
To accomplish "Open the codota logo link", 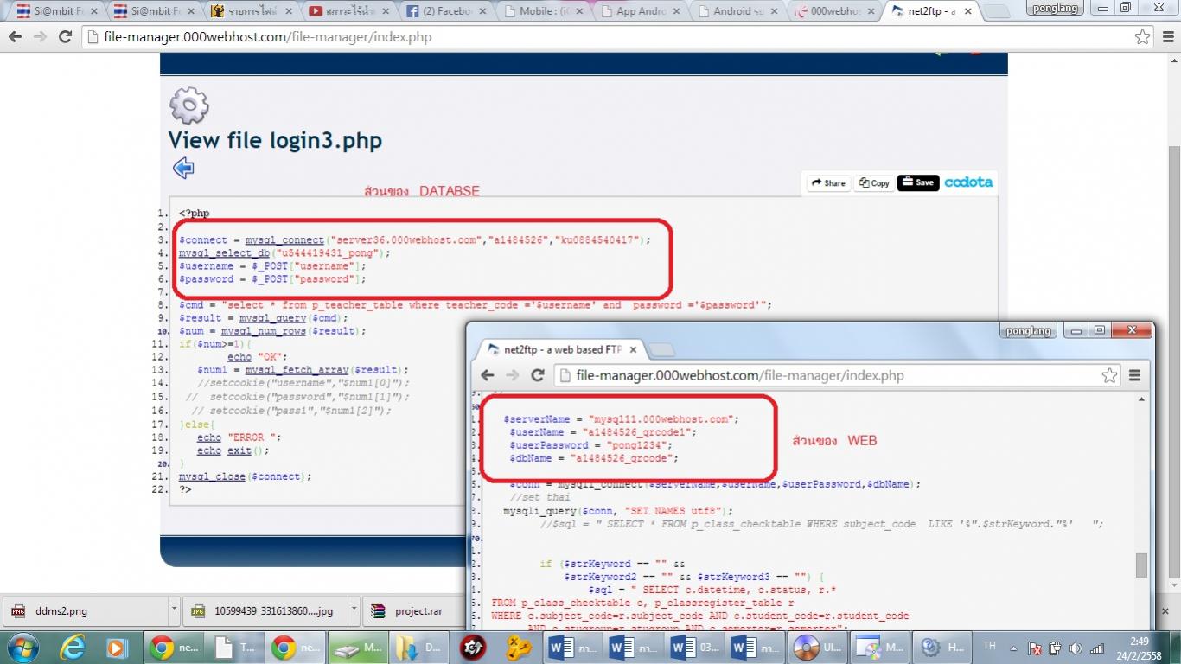I will [968, 182].
